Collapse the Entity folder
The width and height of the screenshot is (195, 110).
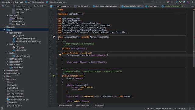tap(7, 44)
